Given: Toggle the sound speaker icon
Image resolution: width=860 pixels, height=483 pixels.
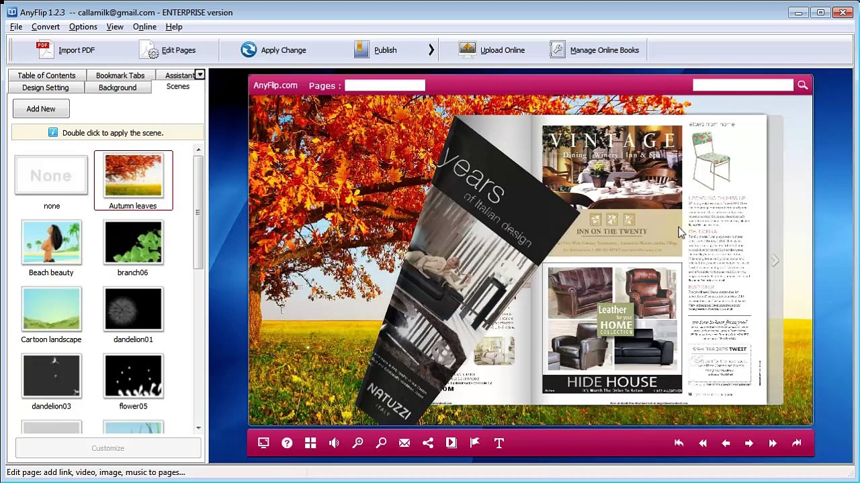Looking at the screenshot, I should (x=334, y=443).
